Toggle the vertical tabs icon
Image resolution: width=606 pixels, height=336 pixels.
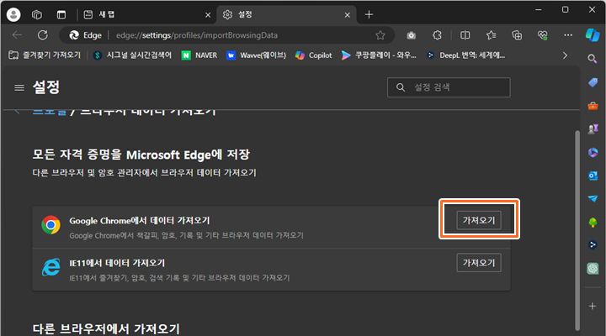click(x=61, y=14)
